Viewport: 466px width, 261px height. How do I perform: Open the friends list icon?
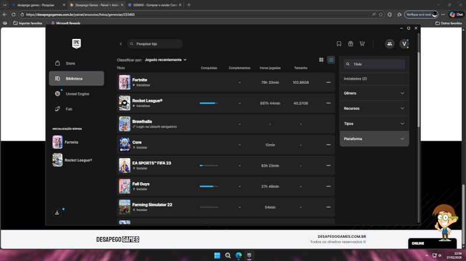tap(389, 44)
